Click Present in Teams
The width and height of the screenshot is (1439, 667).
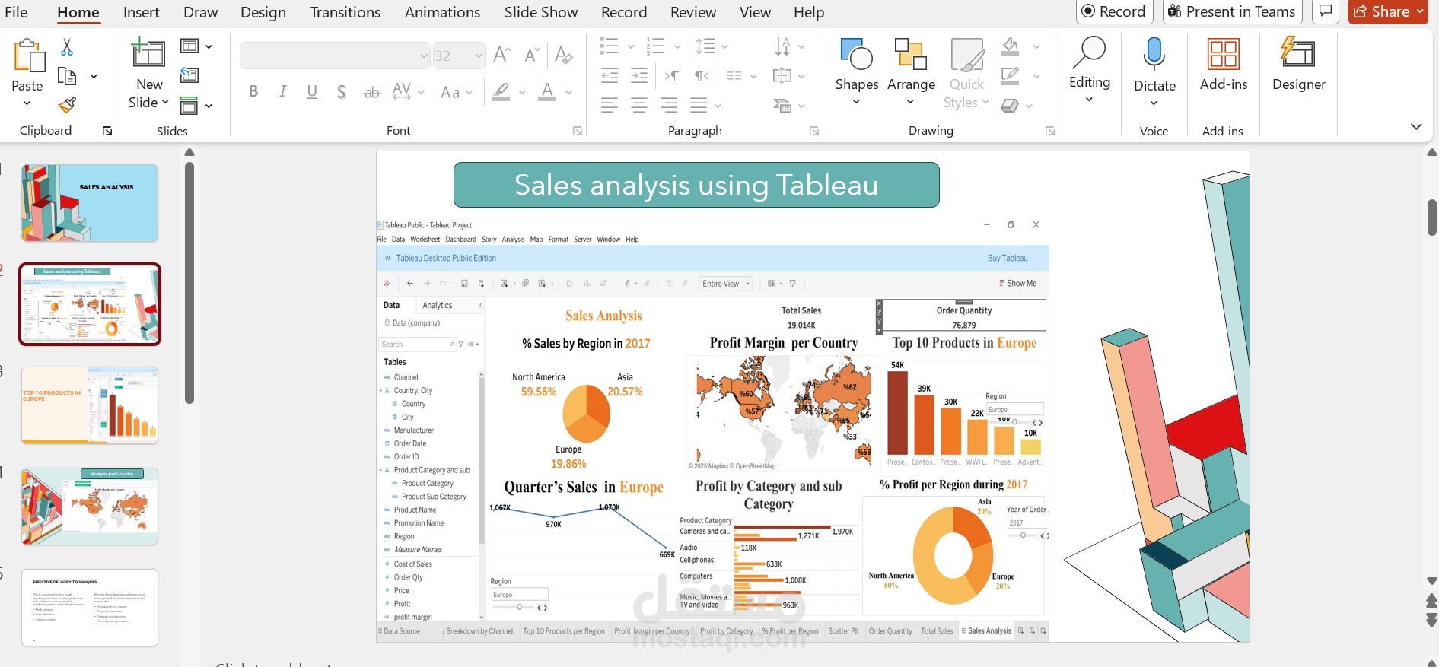(1232, 11)
